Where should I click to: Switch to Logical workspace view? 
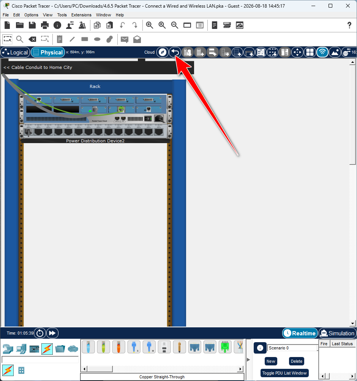tap(15, 52)
